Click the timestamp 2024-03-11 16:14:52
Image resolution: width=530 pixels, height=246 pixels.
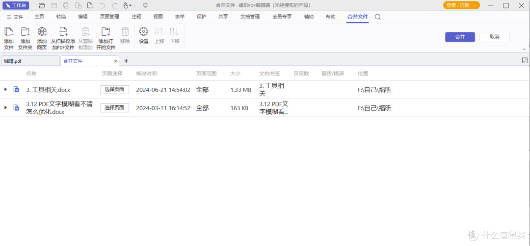coord(163,108)
